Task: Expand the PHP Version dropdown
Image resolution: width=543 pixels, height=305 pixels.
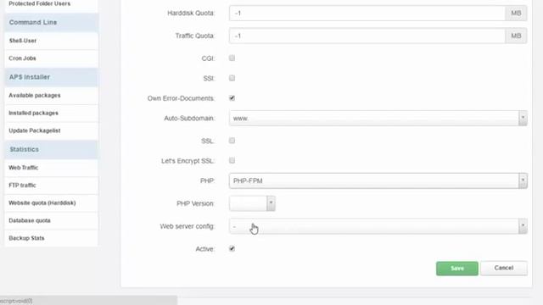Action: click(252, 203)
